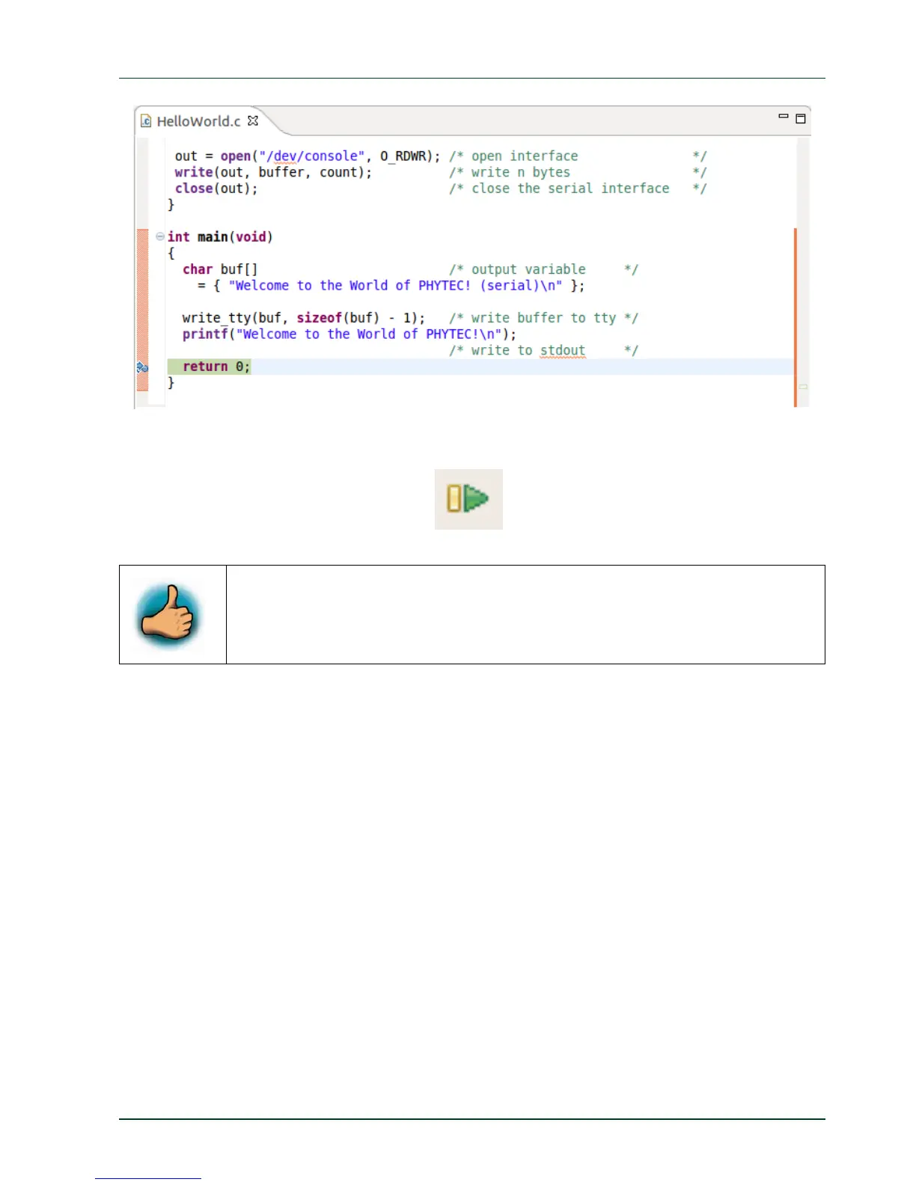
Task: Click the instruction pointer arrow in the gutter
Action: (x=142, y=367)
